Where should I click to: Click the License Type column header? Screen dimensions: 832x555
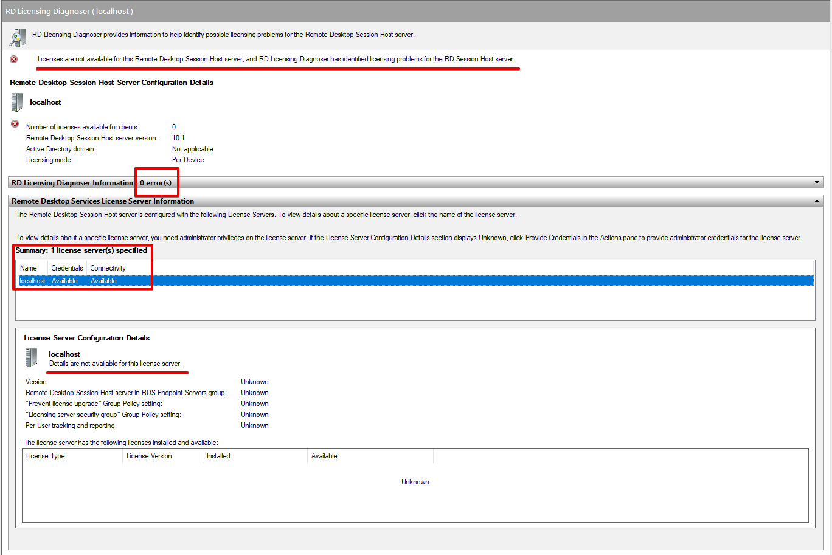(46, 456)
